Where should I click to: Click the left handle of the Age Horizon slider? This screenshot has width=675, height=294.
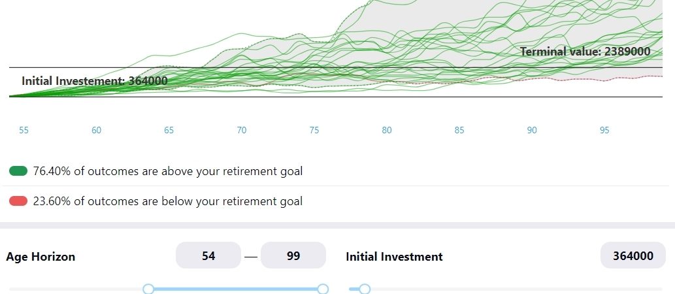(x=148, y=289)
